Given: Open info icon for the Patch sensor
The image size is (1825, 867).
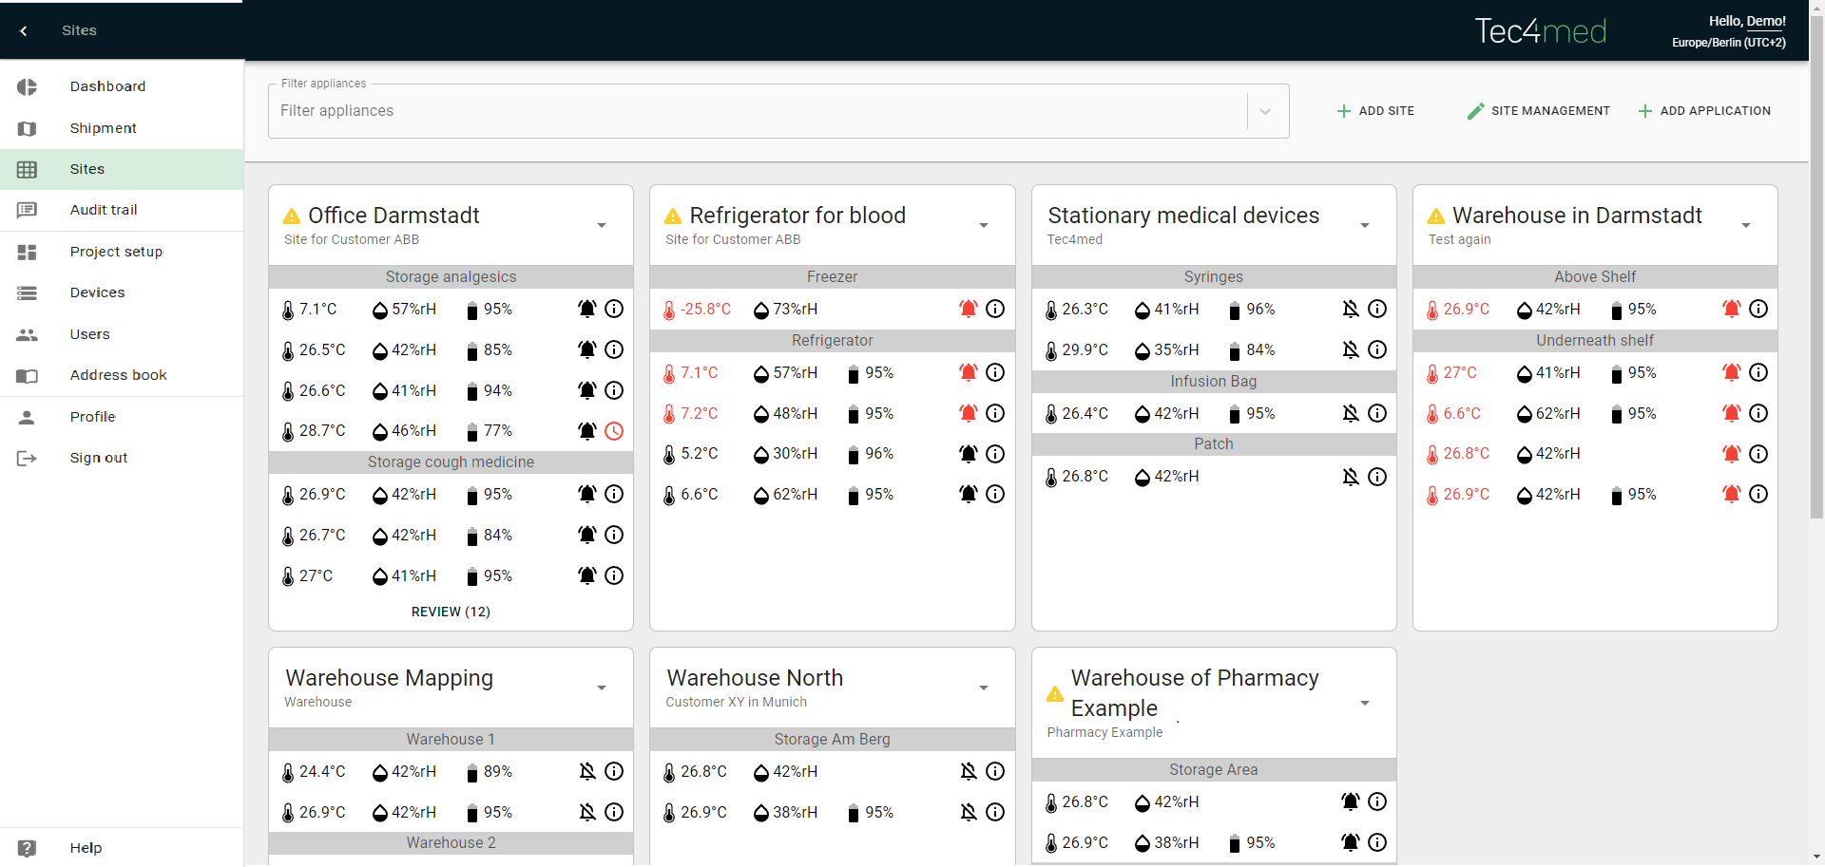Looking at the screenshot, I should pos(1377,477).
